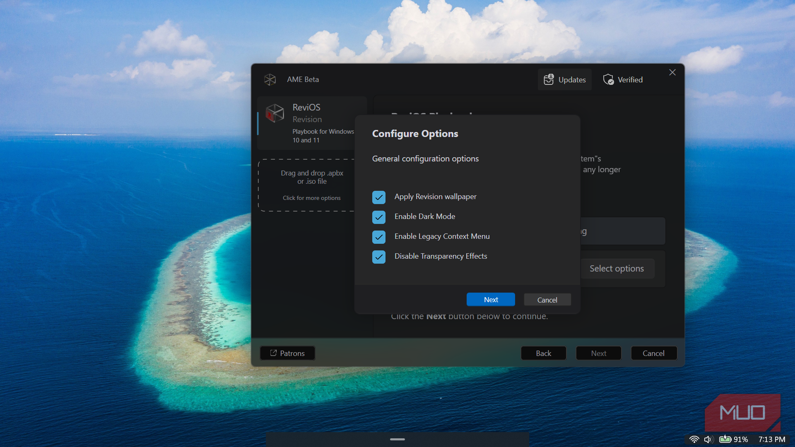Open Updates via its download icon
The image size is (795, 447).
[549, 79]
